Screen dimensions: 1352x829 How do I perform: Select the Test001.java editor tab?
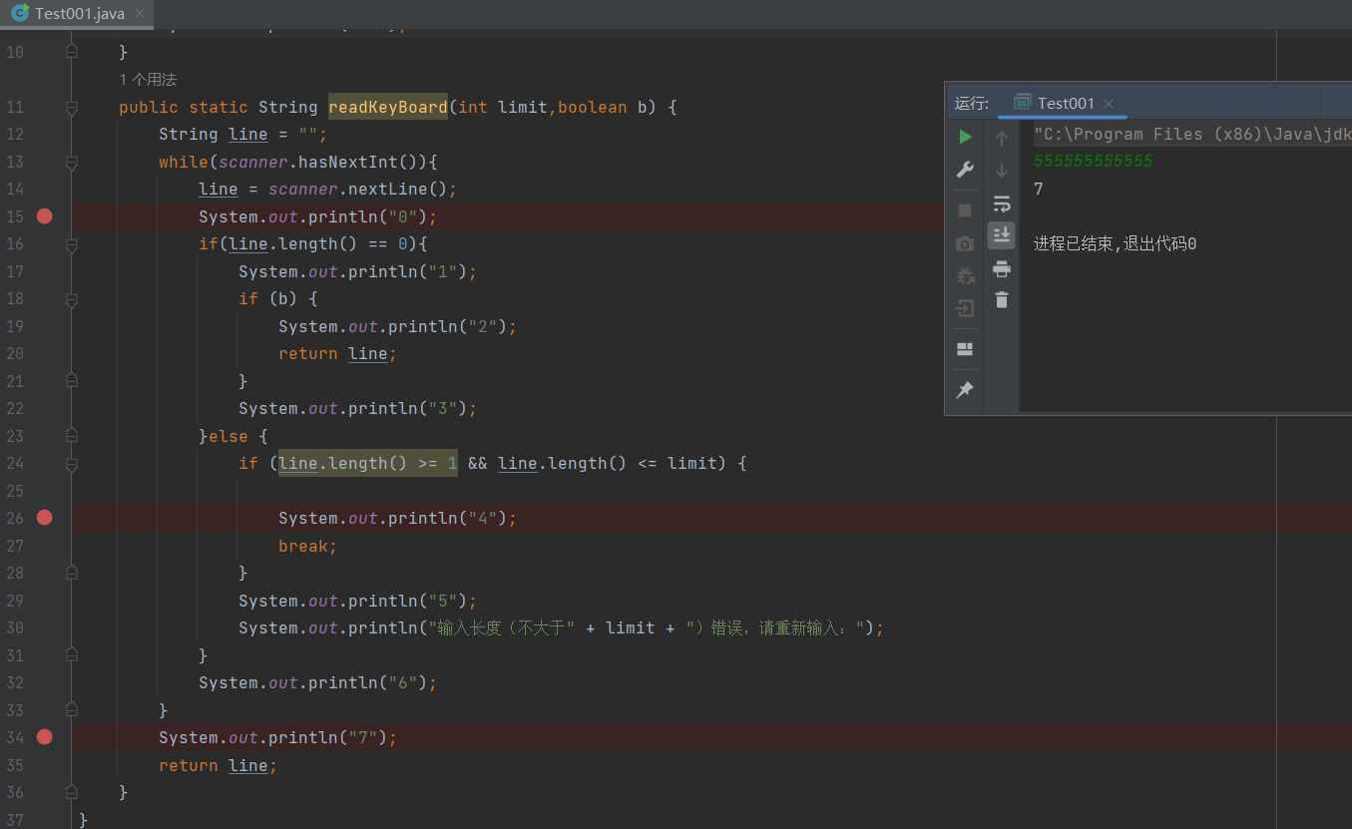pos(80,13)
